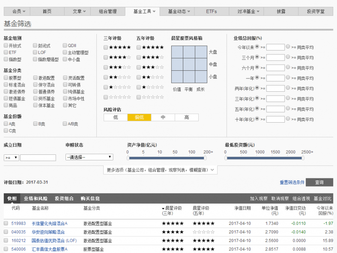
Task: Switch to the 业绩和风险 tab
Action: 36,199
